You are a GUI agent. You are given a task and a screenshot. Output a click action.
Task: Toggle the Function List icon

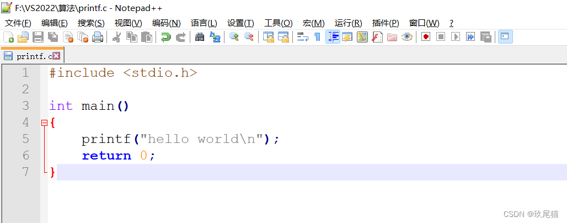pyautogui.click(x=377, y=37)
